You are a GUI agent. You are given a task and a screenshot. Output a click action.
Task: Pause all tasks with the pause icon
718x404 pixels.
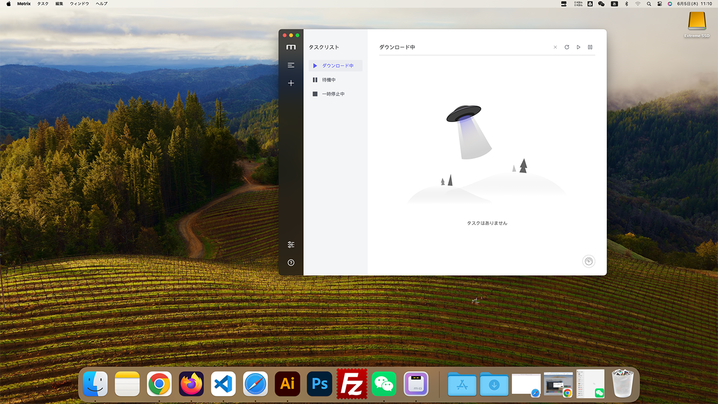coord(590,47)
